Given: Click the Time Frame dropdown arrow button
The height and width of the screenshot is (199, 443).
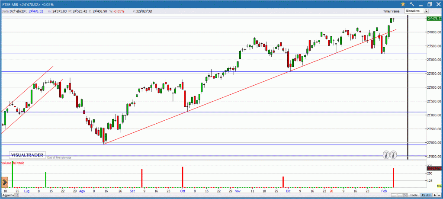Looking at the screenshot, I should coord(426,11).
